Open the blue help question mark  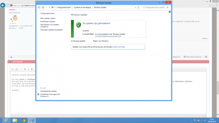click(x=170, y=12)
